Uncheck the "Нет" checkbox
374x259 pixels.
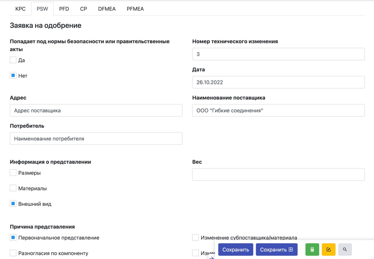click(x=13, y=75)
